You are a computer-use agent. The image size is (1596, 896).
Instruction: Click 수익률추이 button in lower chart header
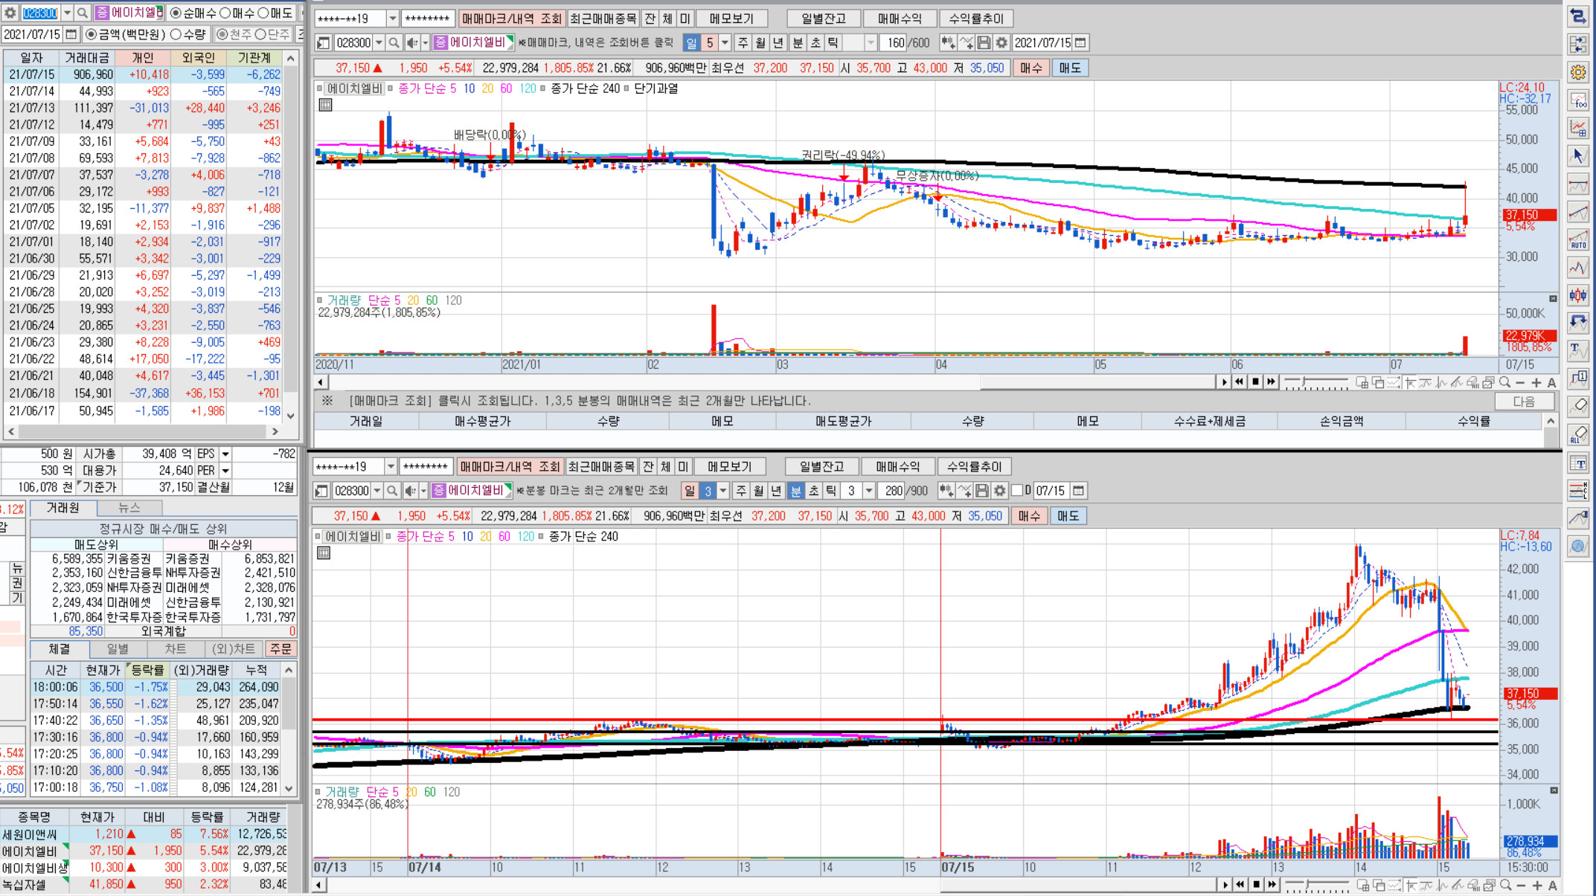(x=974, y=467)
